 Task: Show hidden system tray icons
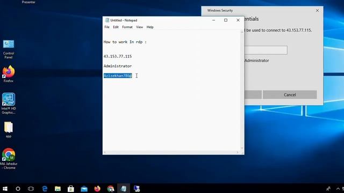click(x=338, y=189)
